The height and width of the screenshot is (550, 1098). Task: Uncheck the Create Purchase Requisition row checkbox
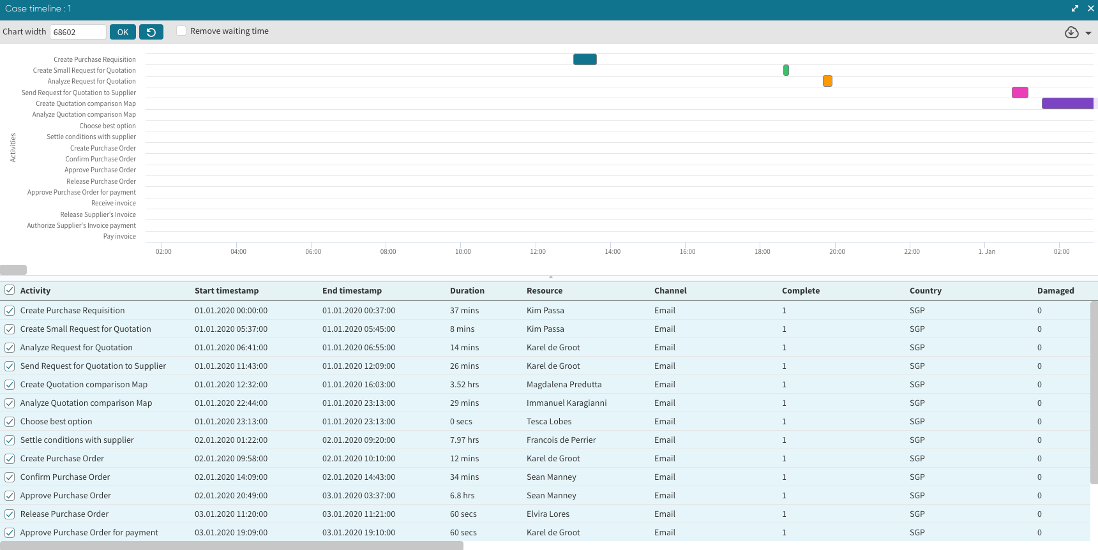coord(10,311)
